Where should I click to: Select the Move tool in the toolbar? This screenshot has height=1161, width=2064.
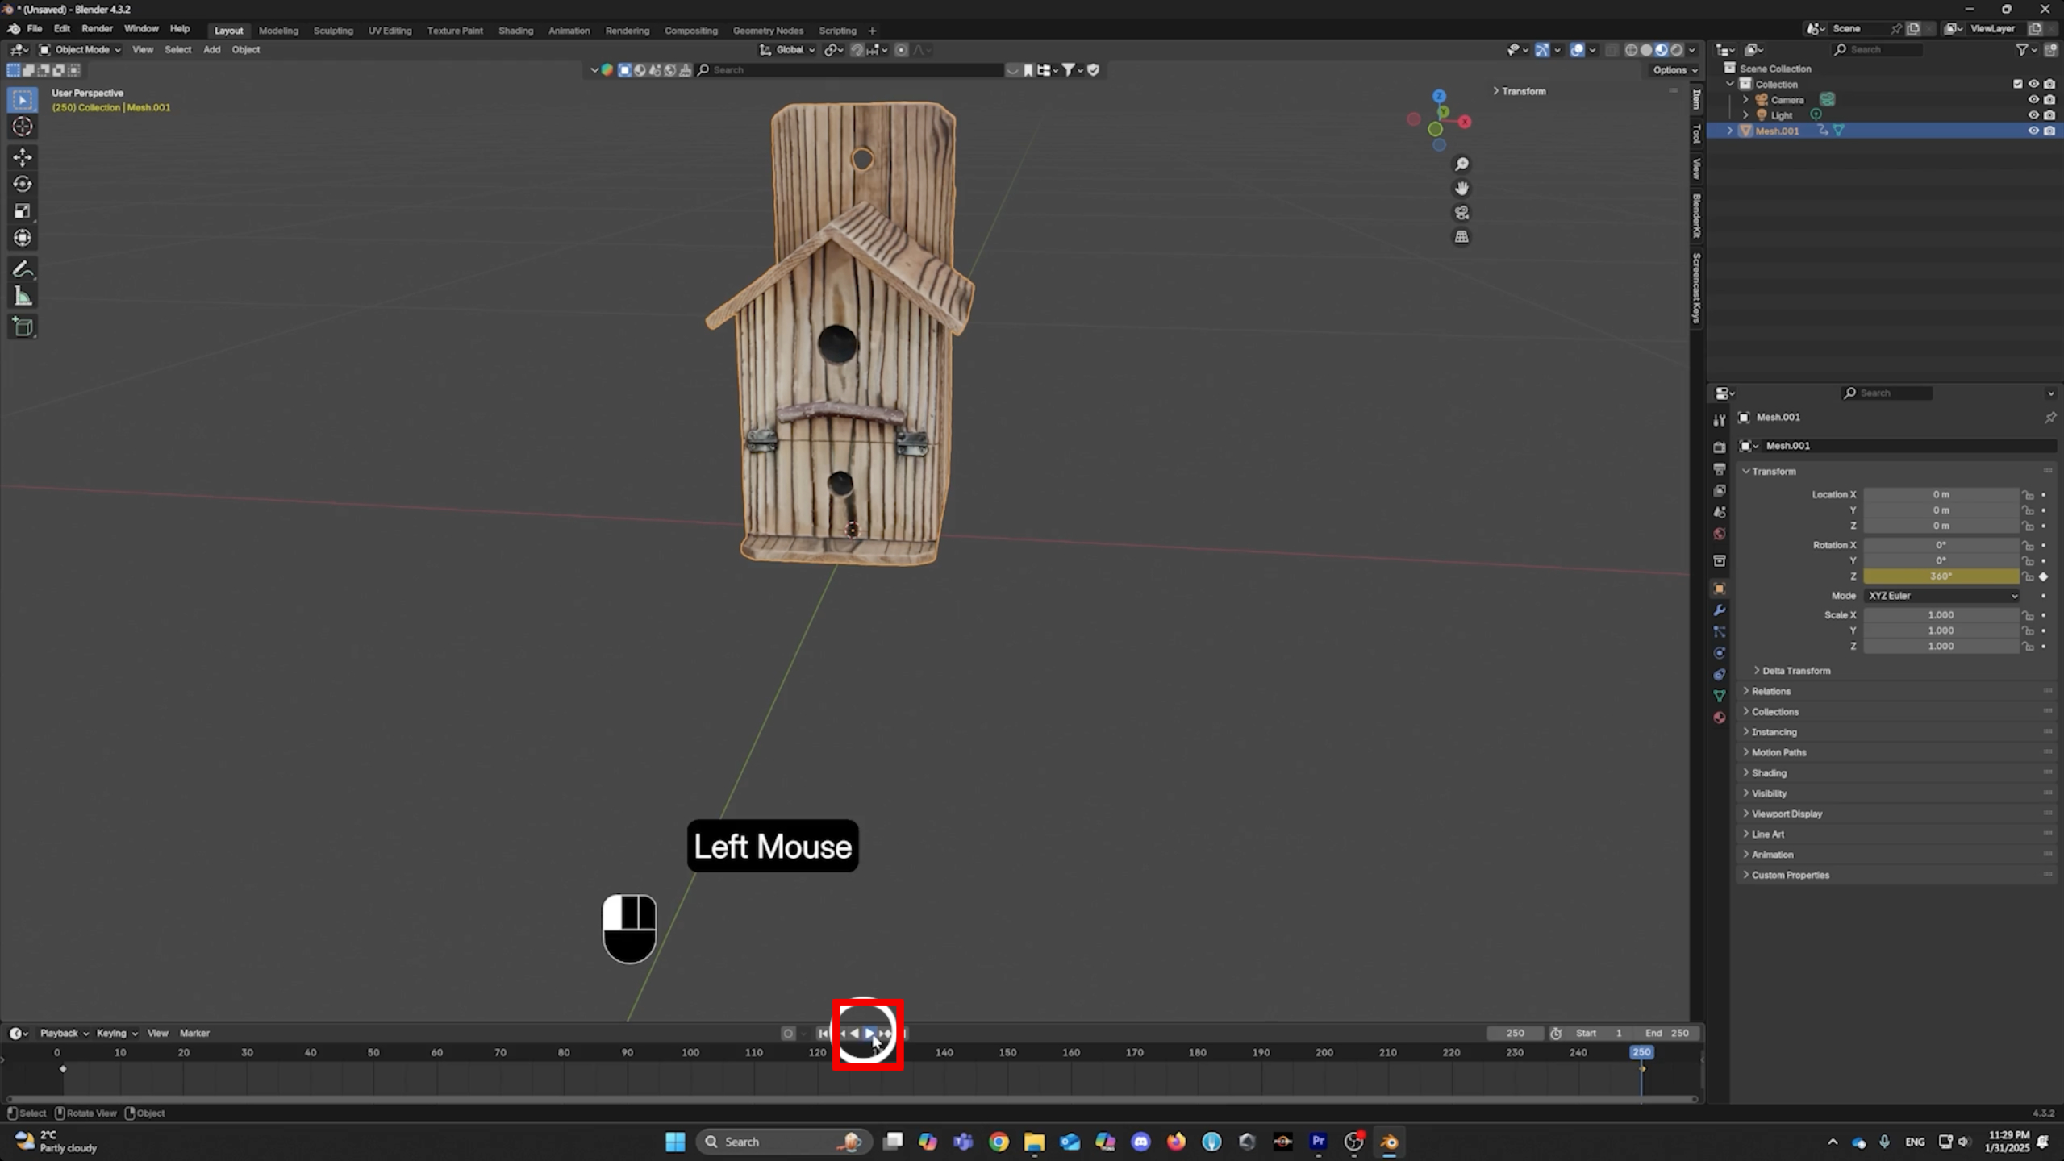click(22, 158)
